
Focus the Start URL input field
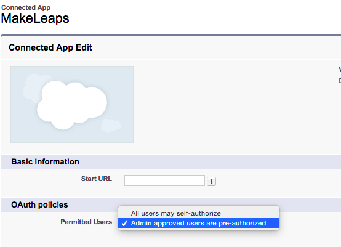pyautogui.click(x=164, y=180)
